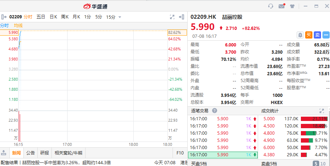
Task: Switch chart to 周K view
Action: pos(65,17)
